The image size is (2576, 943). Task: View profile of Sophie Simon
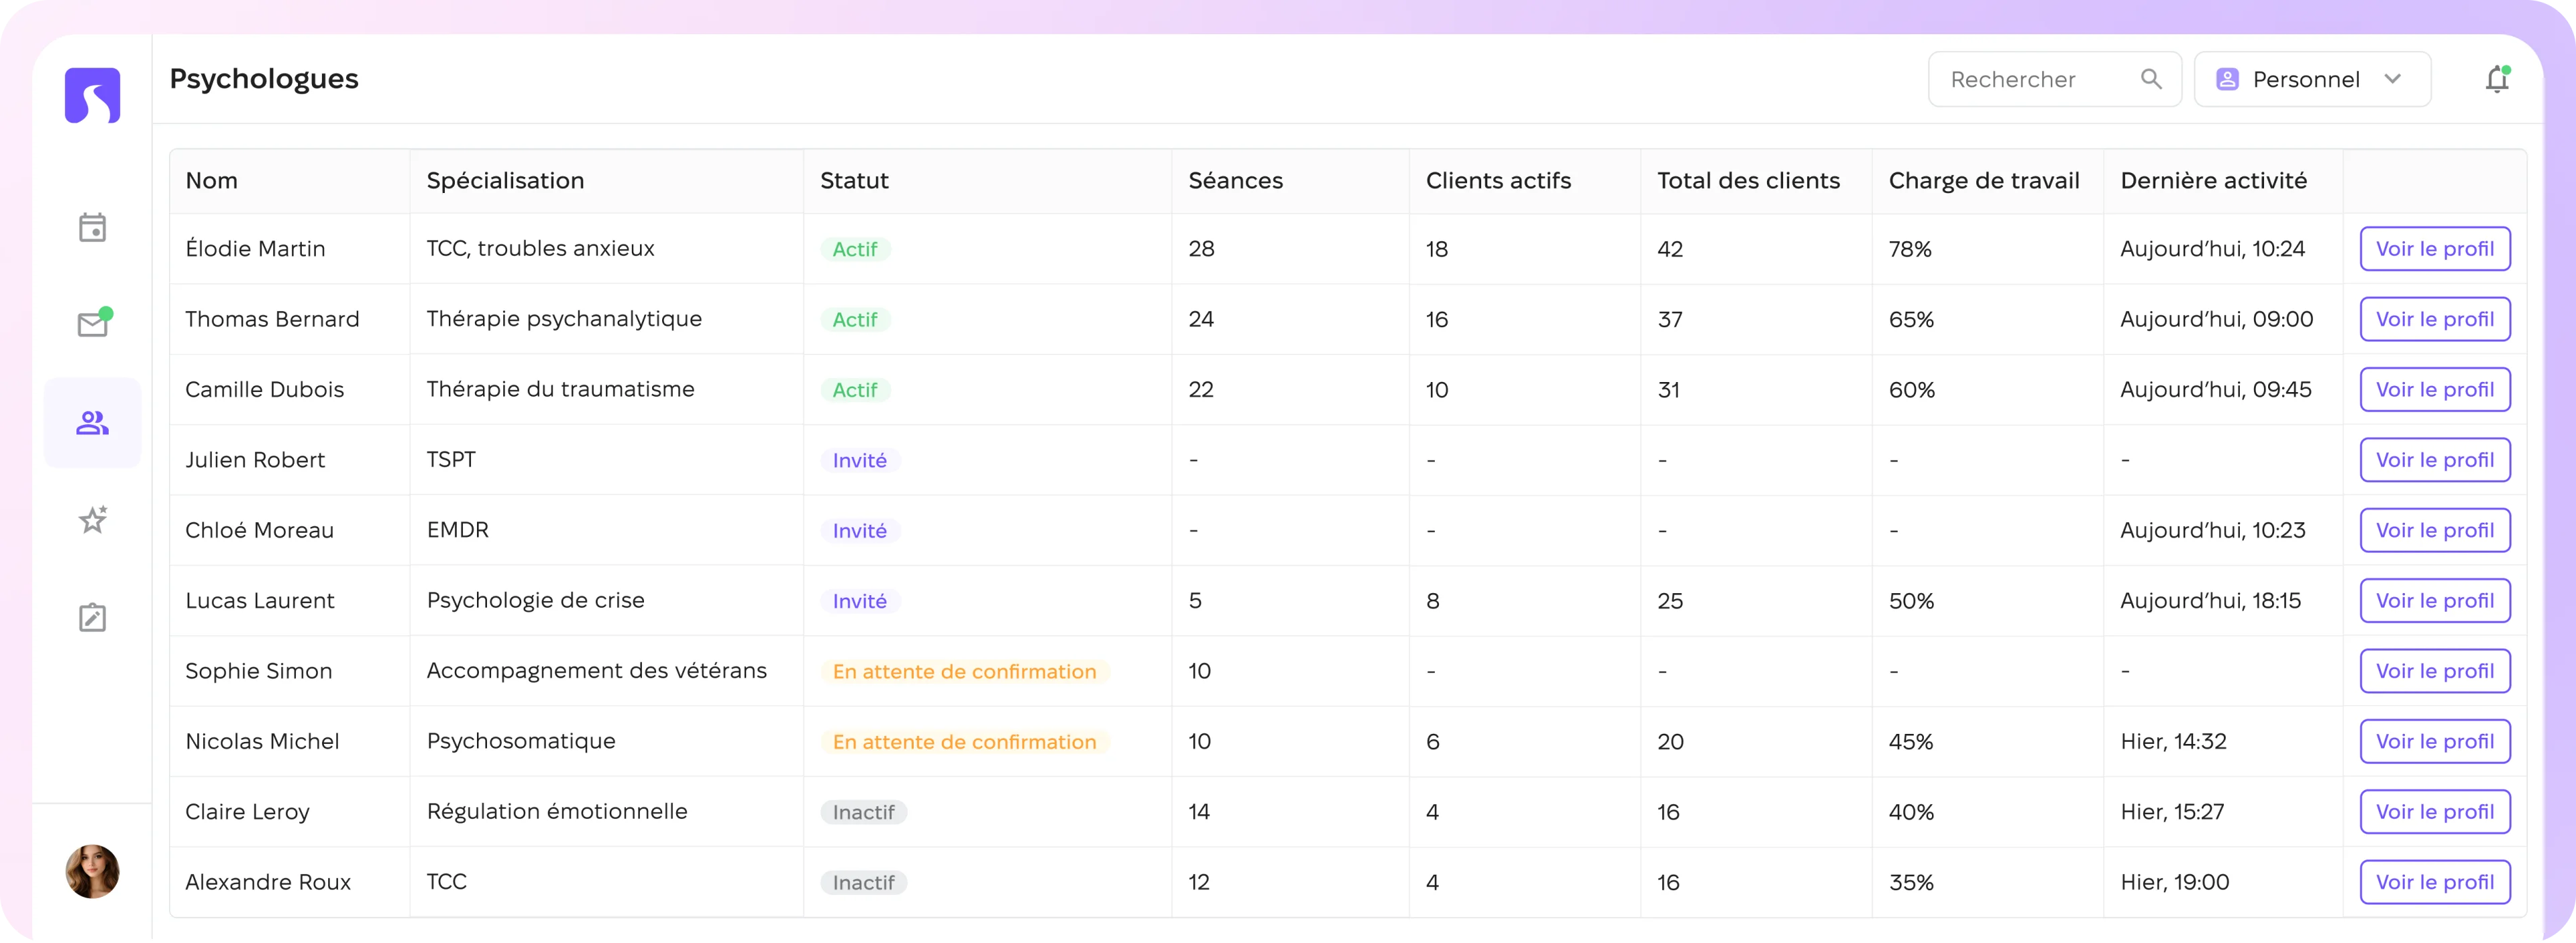(x=2434, y=672)
